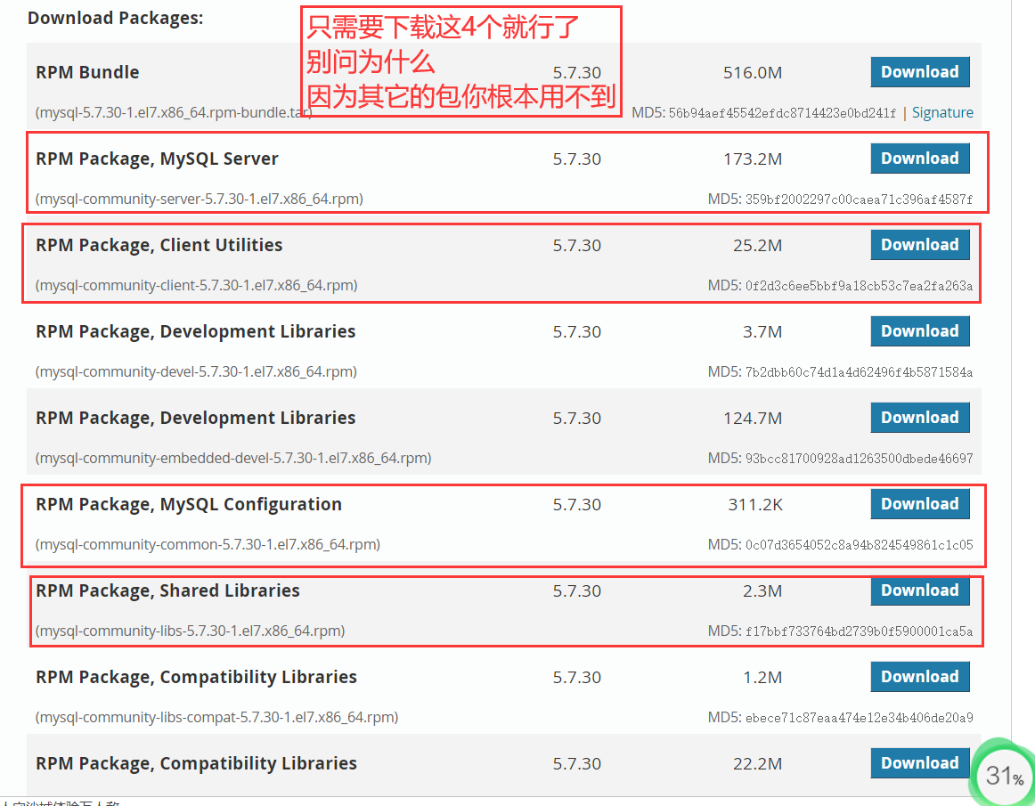Viewport: 1035px width, 806px height.
Task: Download RPM Package, MySQL Configuration
Action: (x=920, y=504)
